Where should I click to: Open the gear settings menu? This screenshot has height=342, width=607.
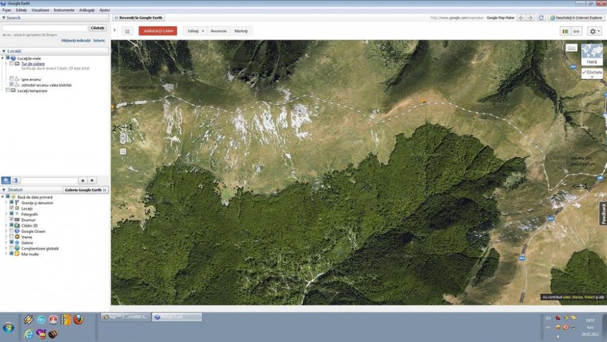coord(594,31)
